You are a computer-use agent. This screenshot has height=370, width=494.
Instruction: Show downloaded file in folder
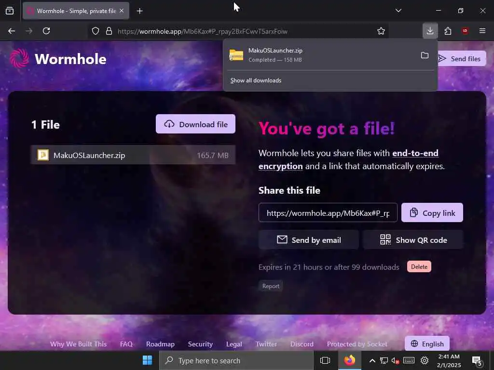425,55
